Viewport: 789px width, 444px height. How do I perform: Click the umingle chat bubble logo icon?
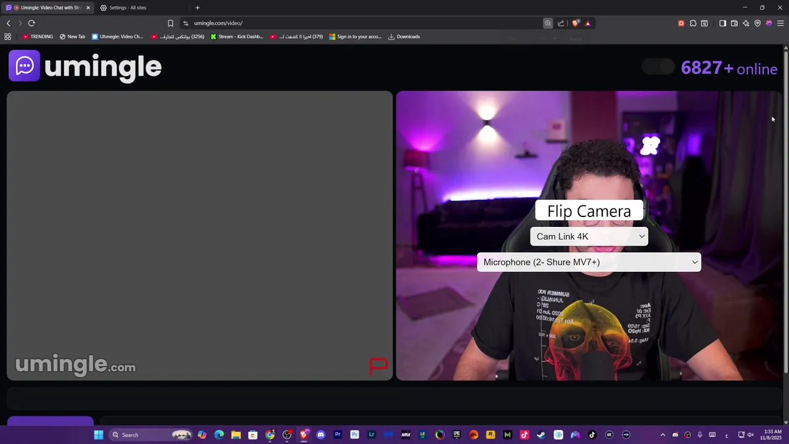tap(25, 65)
